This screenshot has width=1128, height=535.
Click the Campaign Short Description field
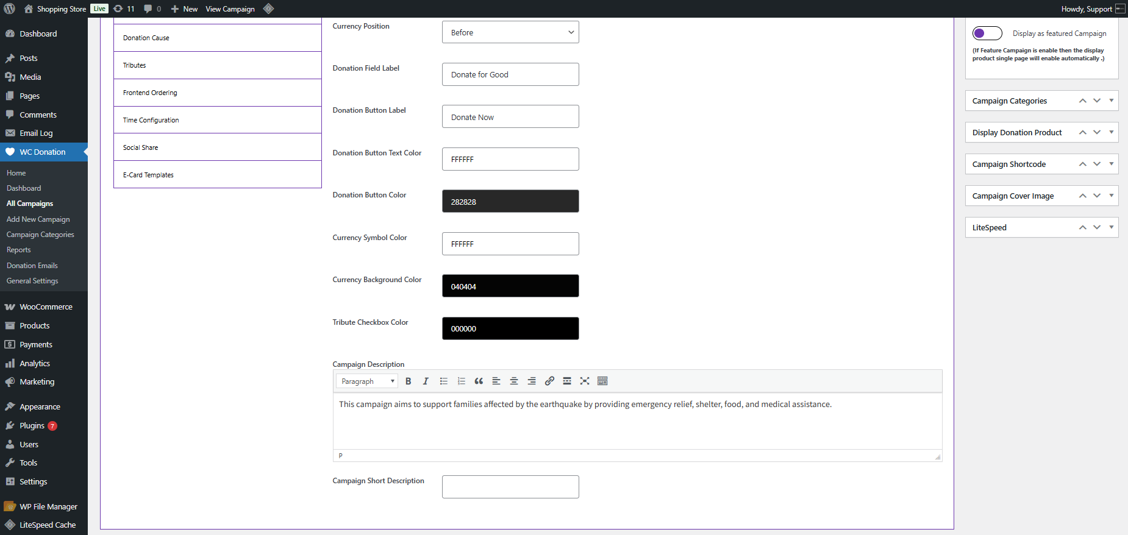pos(510,487)
